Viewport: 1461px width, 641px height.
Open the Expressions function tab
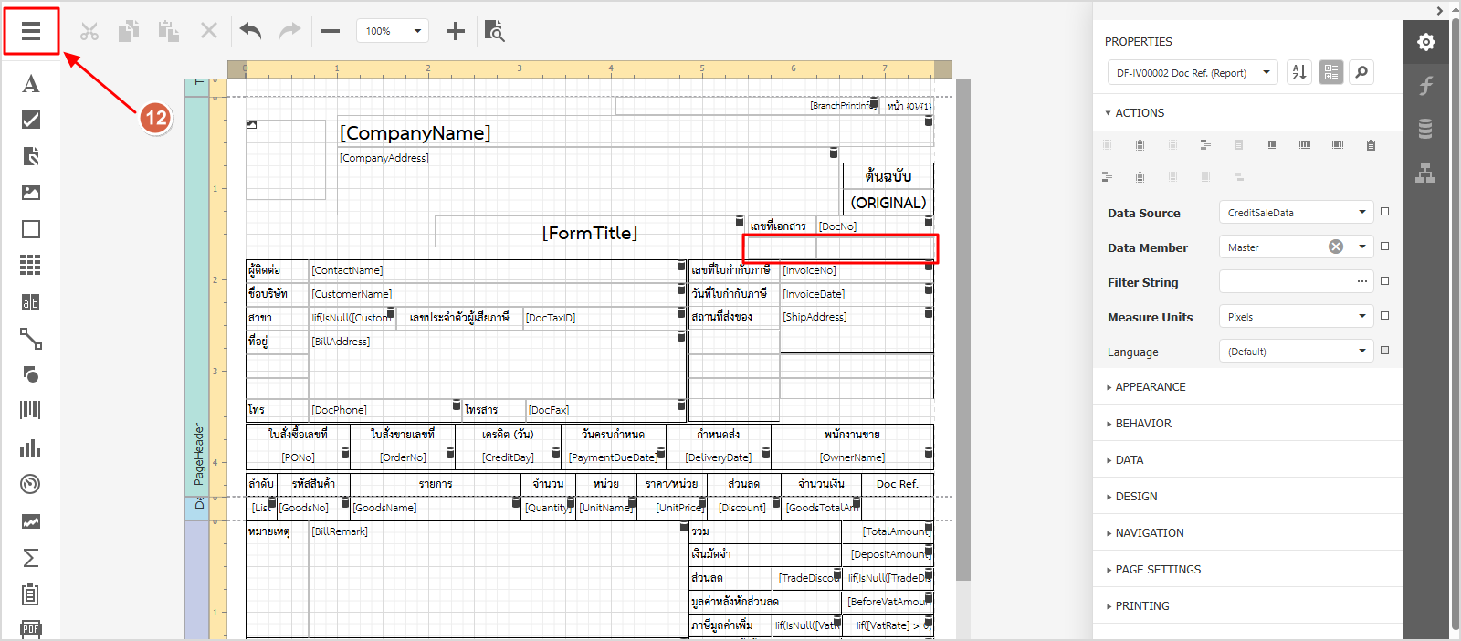click(1425, 86)
